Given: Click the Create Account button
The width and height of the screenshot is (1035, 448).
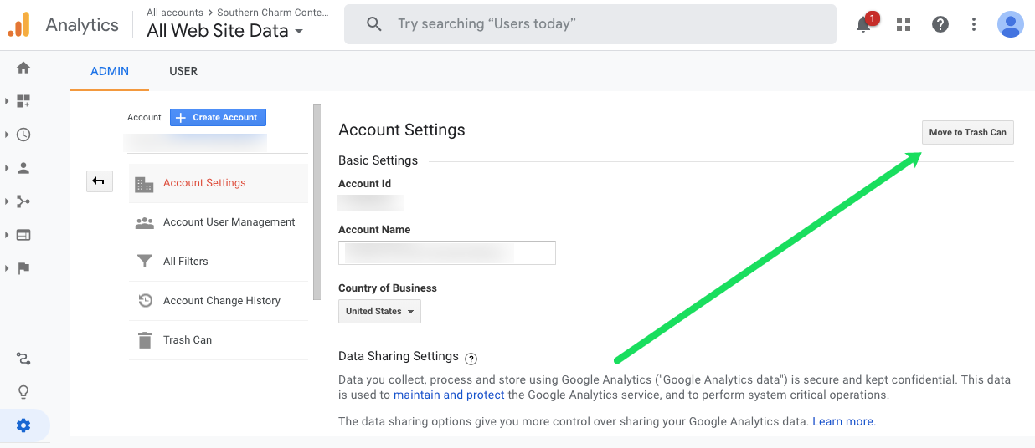Looking at the screenshot, I should tap(218, 118).
